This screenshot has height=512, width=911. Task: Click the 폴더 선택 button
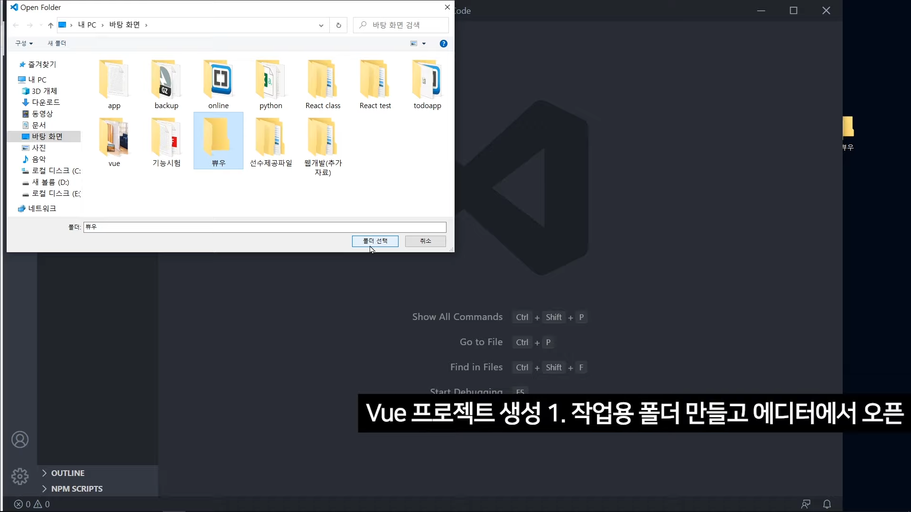[375, 241]
